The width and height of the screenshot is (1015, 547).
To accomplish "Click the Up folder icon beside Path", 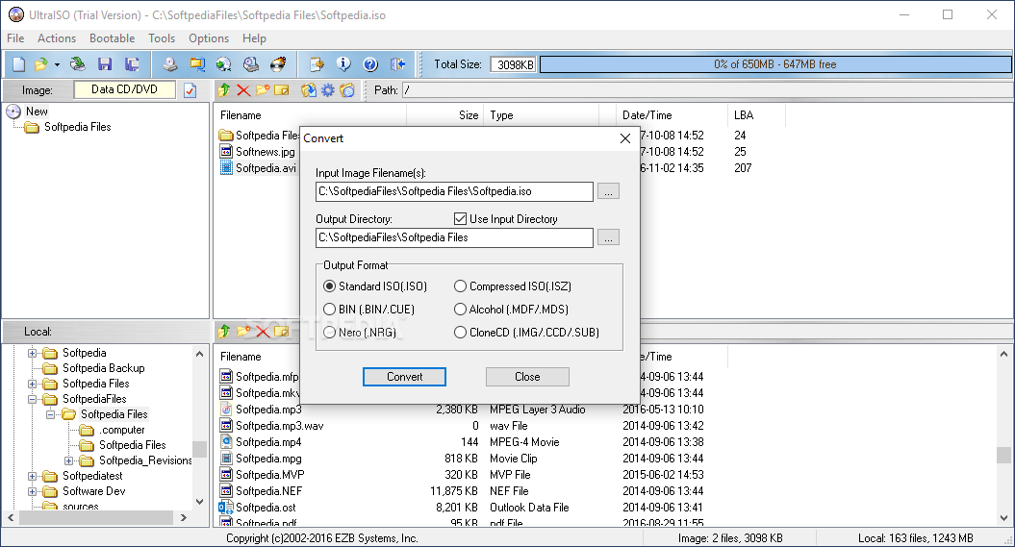I will click(224, 89).
